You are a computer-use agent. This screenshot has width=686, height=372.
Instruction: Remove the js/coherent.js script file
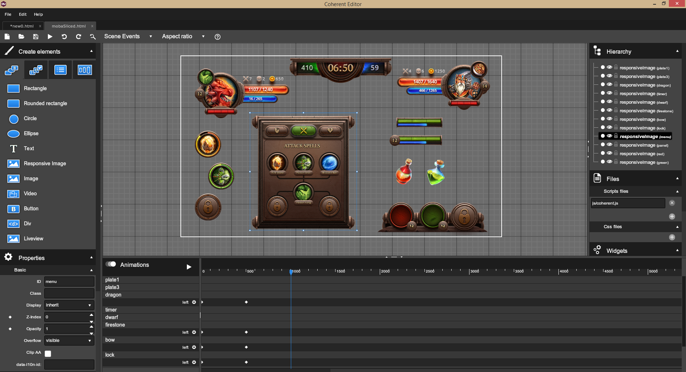pyautogui.click(x=672, y=203)
